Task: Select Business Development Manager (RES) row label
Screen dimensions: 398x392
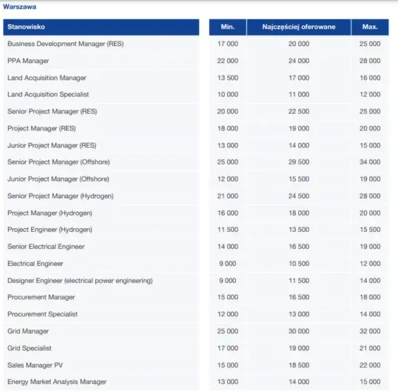Action: 65,44
